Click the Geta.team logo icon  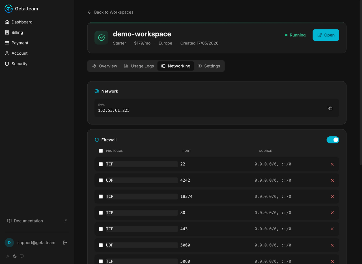9,9
